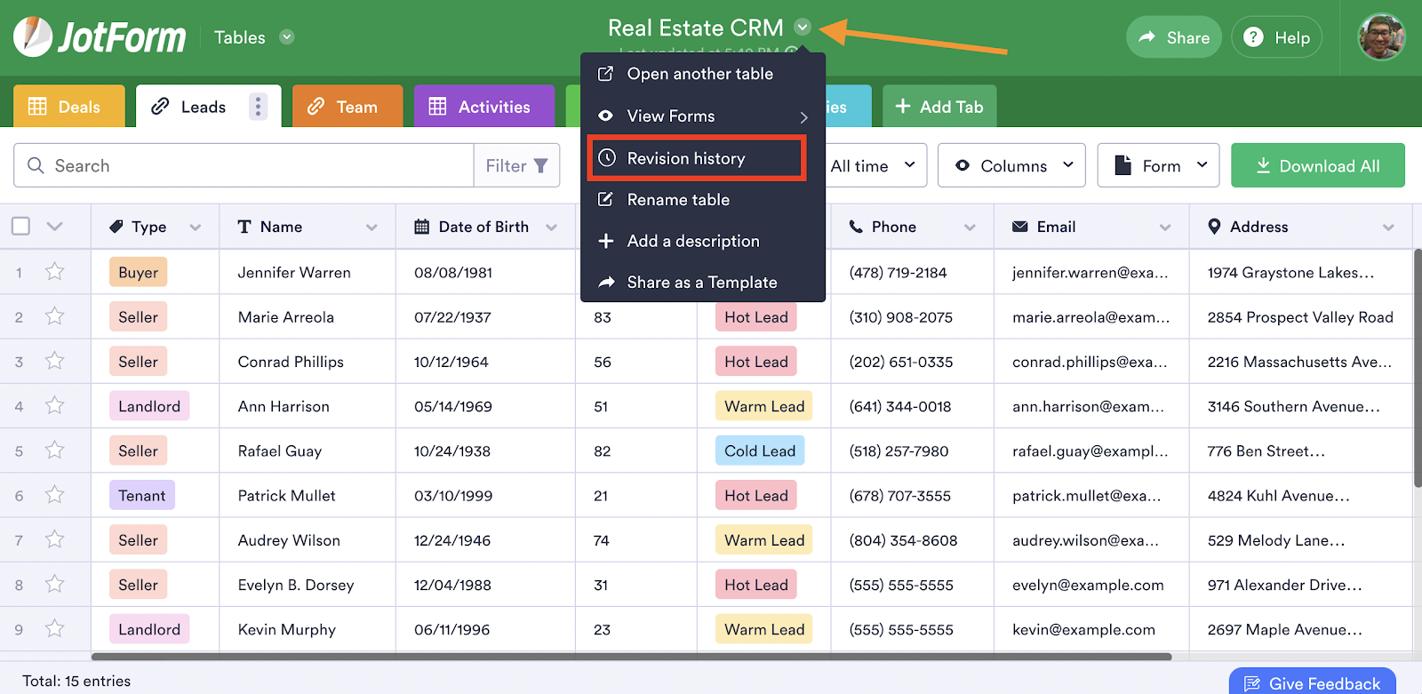The image size is (1422, 694).
Task: Click Give Feedback button
Action: pos(1313,682)
